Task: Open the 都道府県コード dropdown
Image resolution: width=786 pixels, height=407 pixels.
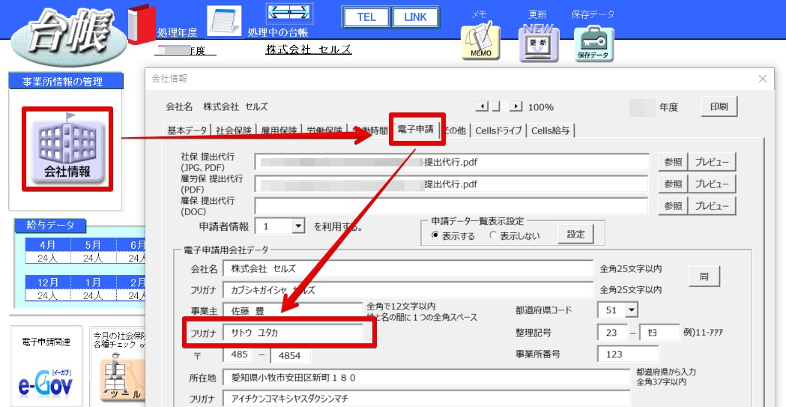Action: coord(632,310)
